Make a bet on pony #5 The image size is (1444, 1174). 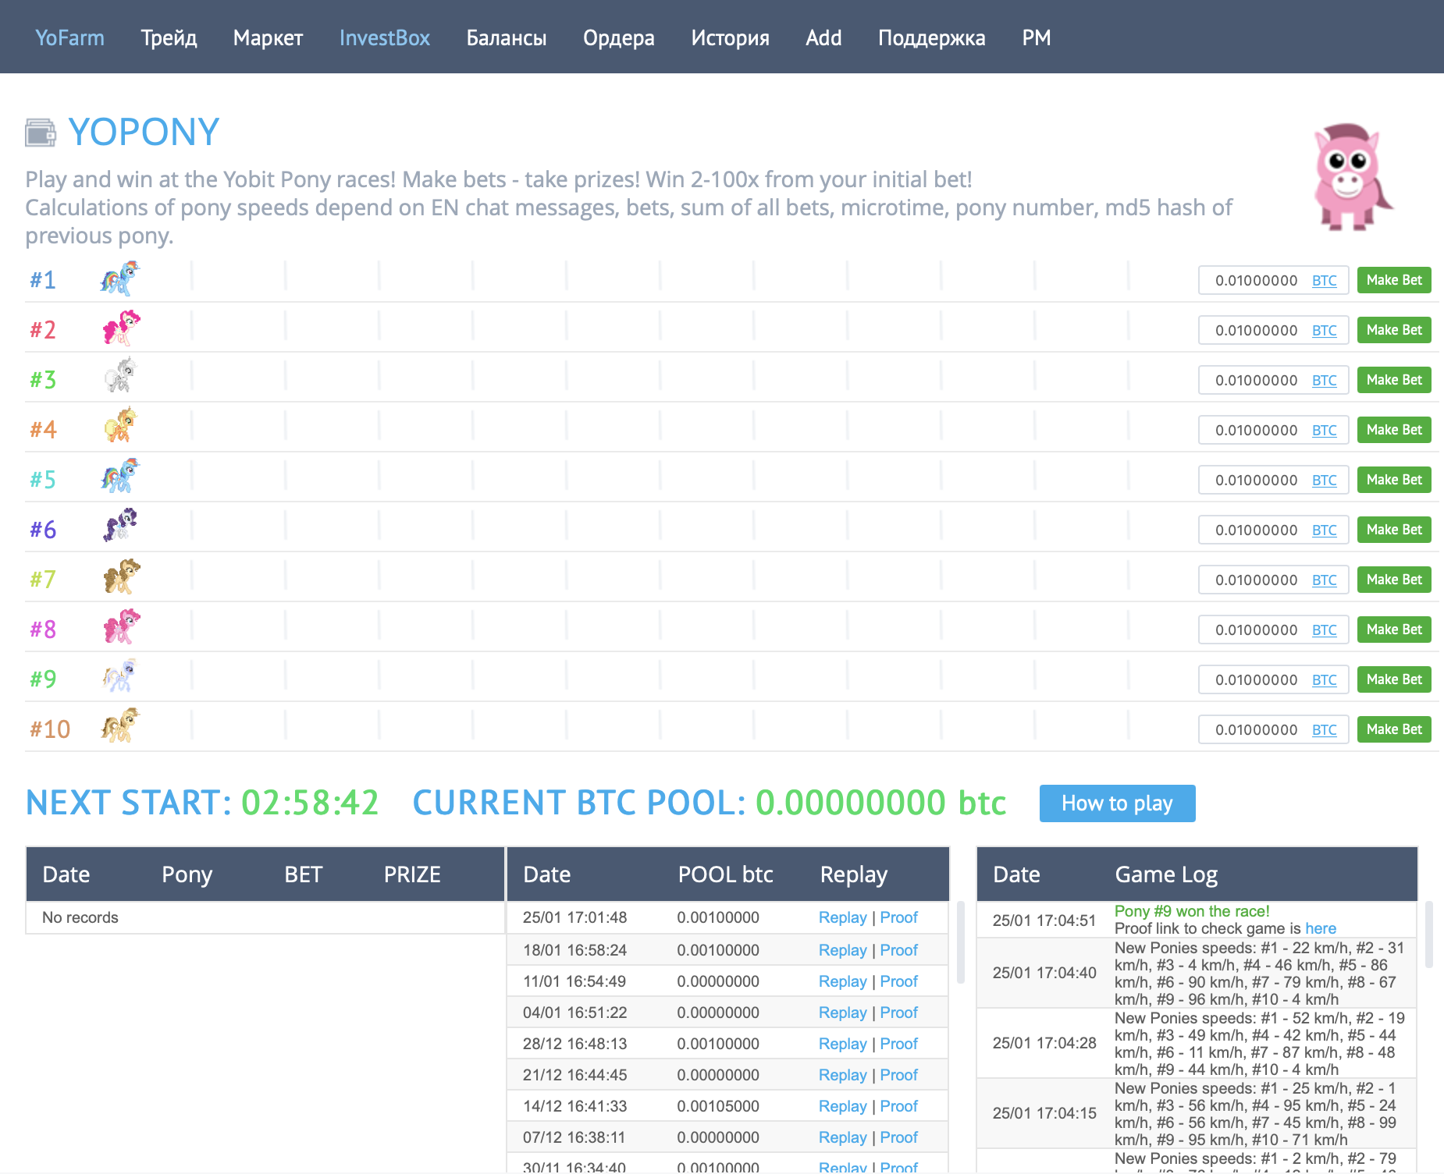point(1394,480)
